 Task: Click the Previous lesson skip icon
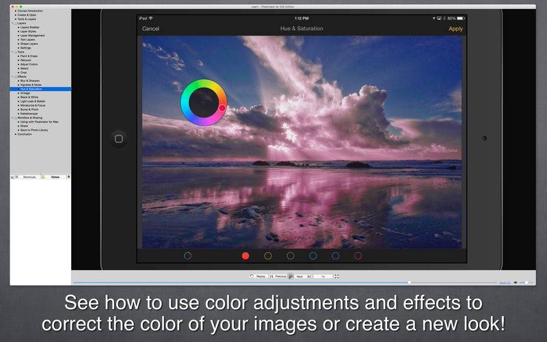pos(271,276)
